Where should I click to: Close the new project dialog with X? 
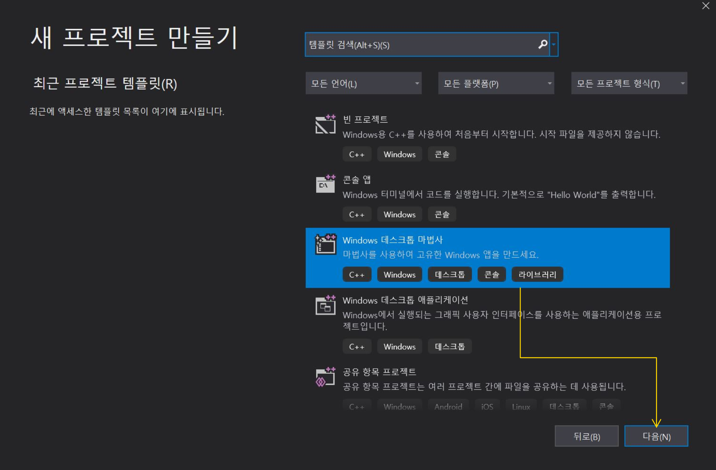click(705, 6)
